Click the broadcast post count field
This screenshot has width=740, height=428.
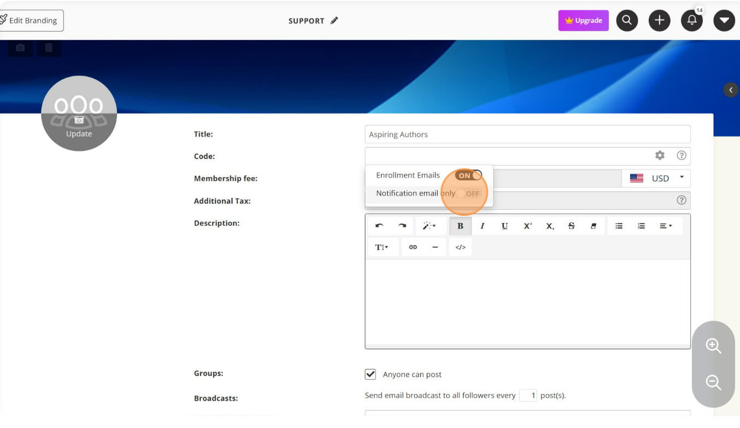point(528,395)
